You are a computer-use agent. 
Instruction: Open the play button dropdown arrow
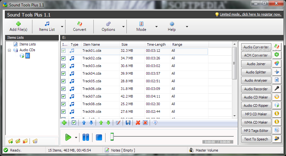coord(76,138)
